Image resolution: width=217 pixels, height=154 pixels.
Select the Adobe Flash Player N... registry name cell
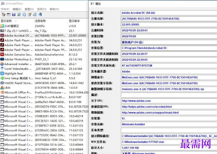tap(50, 45)
